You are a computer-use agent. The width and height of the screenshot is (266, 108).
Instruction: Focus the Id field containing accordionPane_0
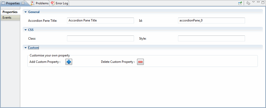pyautogui.click(x=211, y=20)
